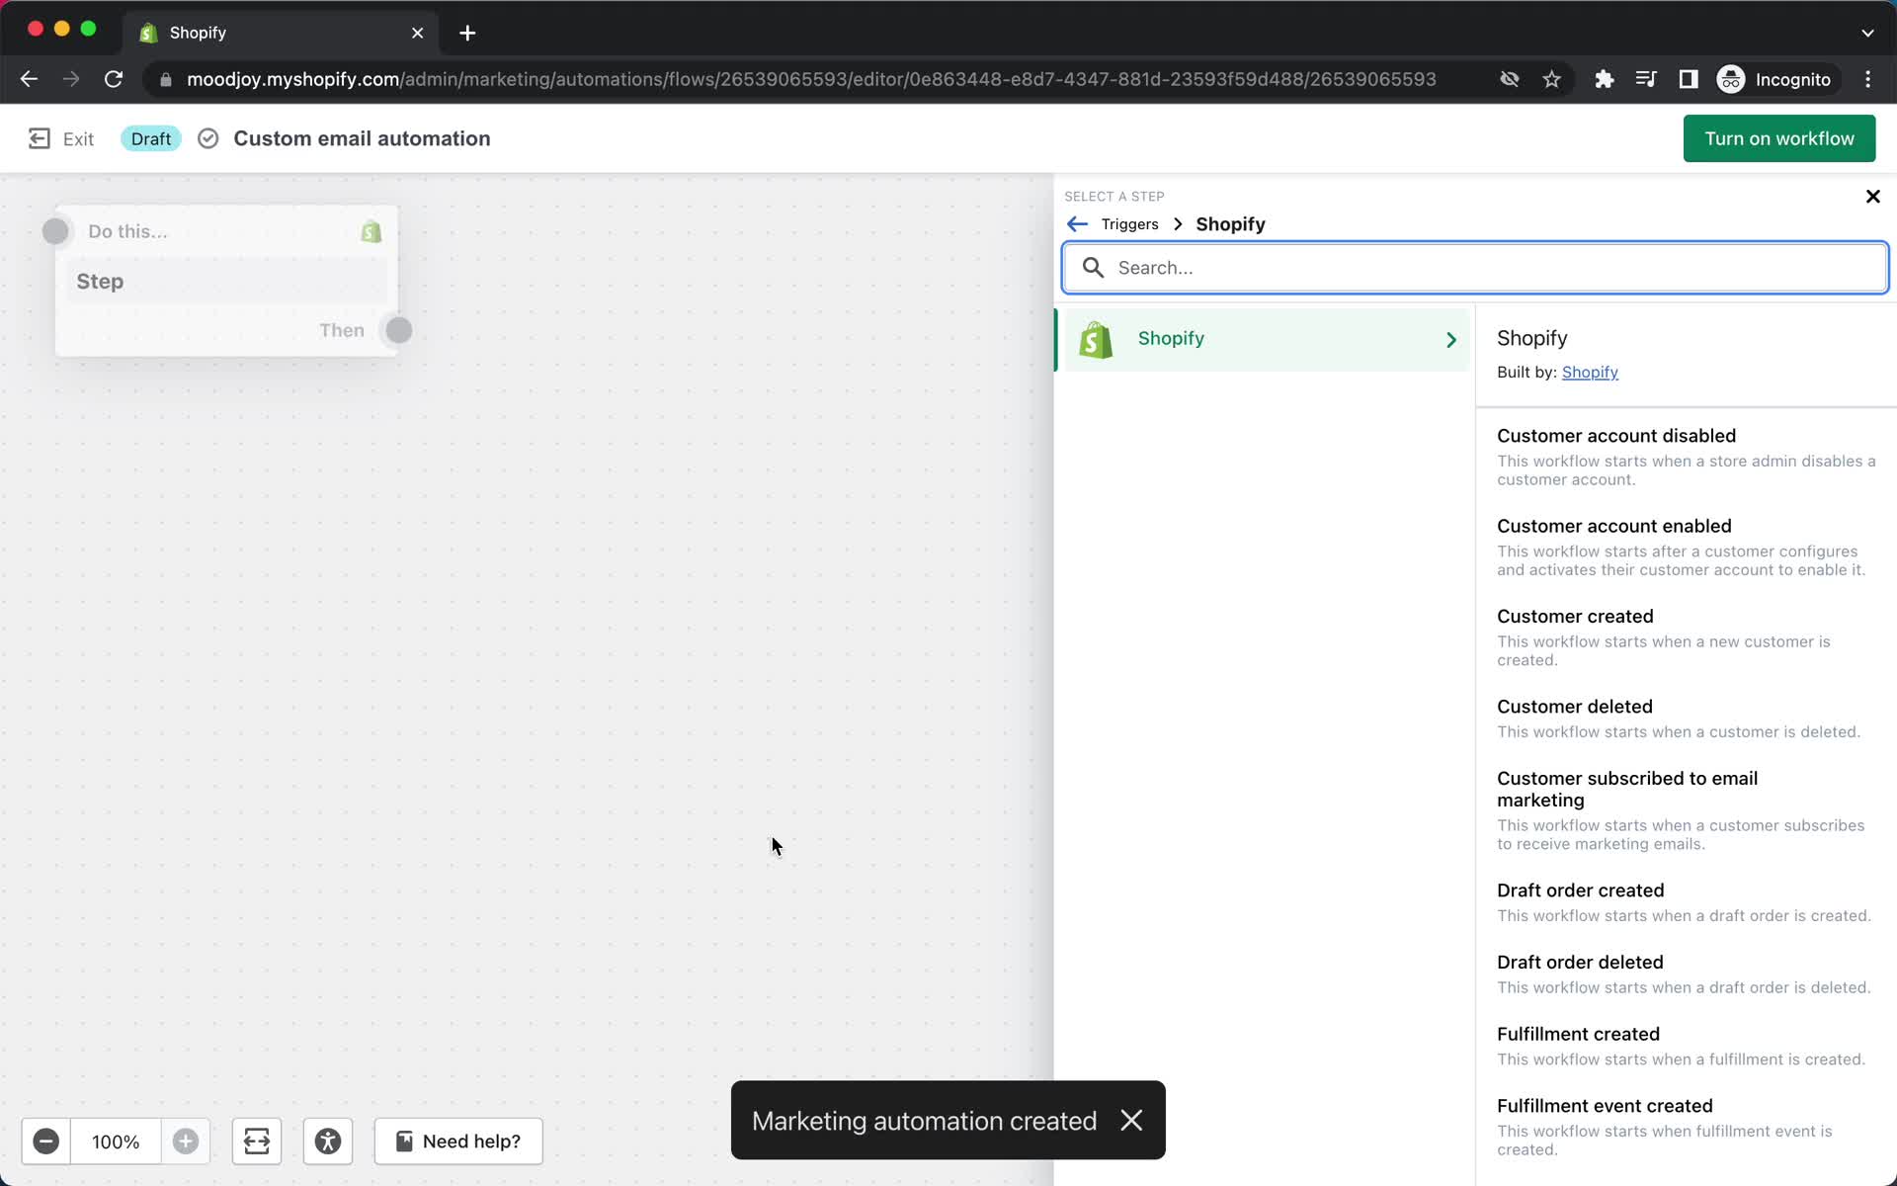This screenshot has width=1897, height=1186.
Task: Select Customer account enabled trigger
Action: click(1687, 547)
